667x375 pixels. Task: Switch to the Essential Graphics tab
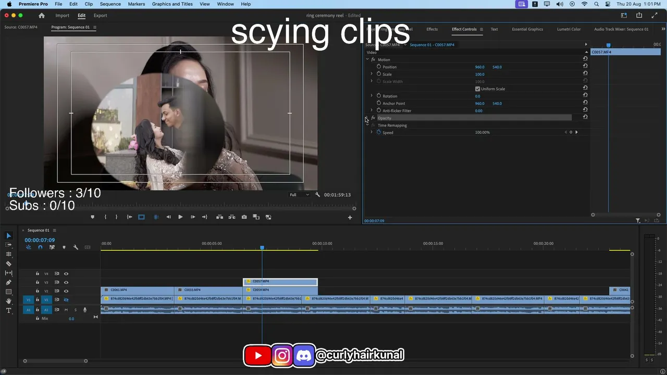(527, 29)
